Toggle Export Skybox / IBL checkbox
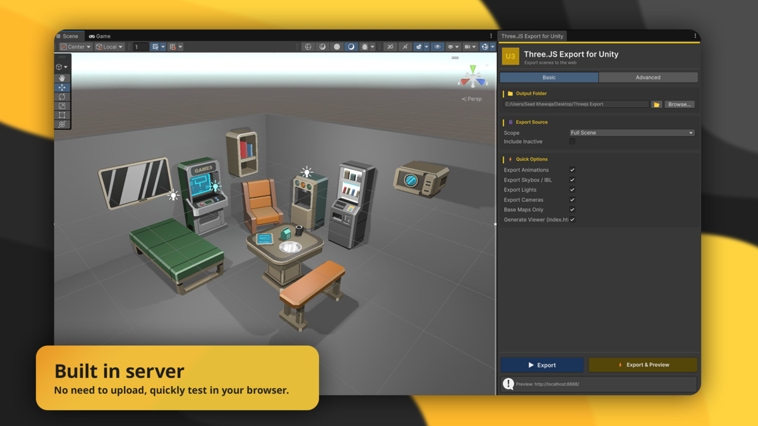 click(x=572, y=180)
